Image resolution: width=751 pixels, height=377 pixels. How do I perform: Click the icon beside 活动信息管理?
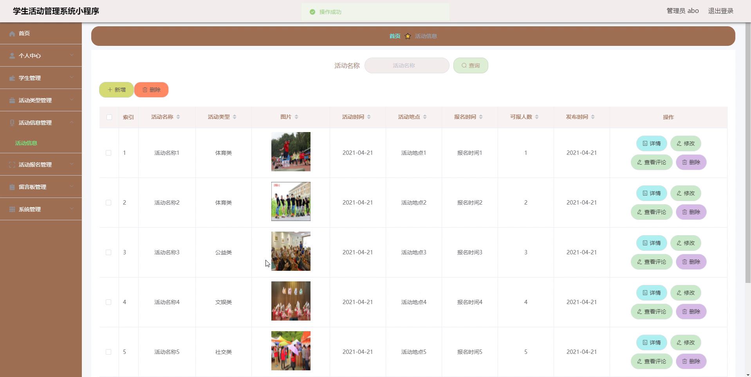(12, 123)
